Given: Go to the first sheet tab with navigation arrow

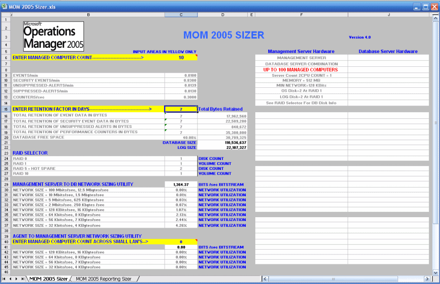Looking at the screenshot, I should [4, 279].
